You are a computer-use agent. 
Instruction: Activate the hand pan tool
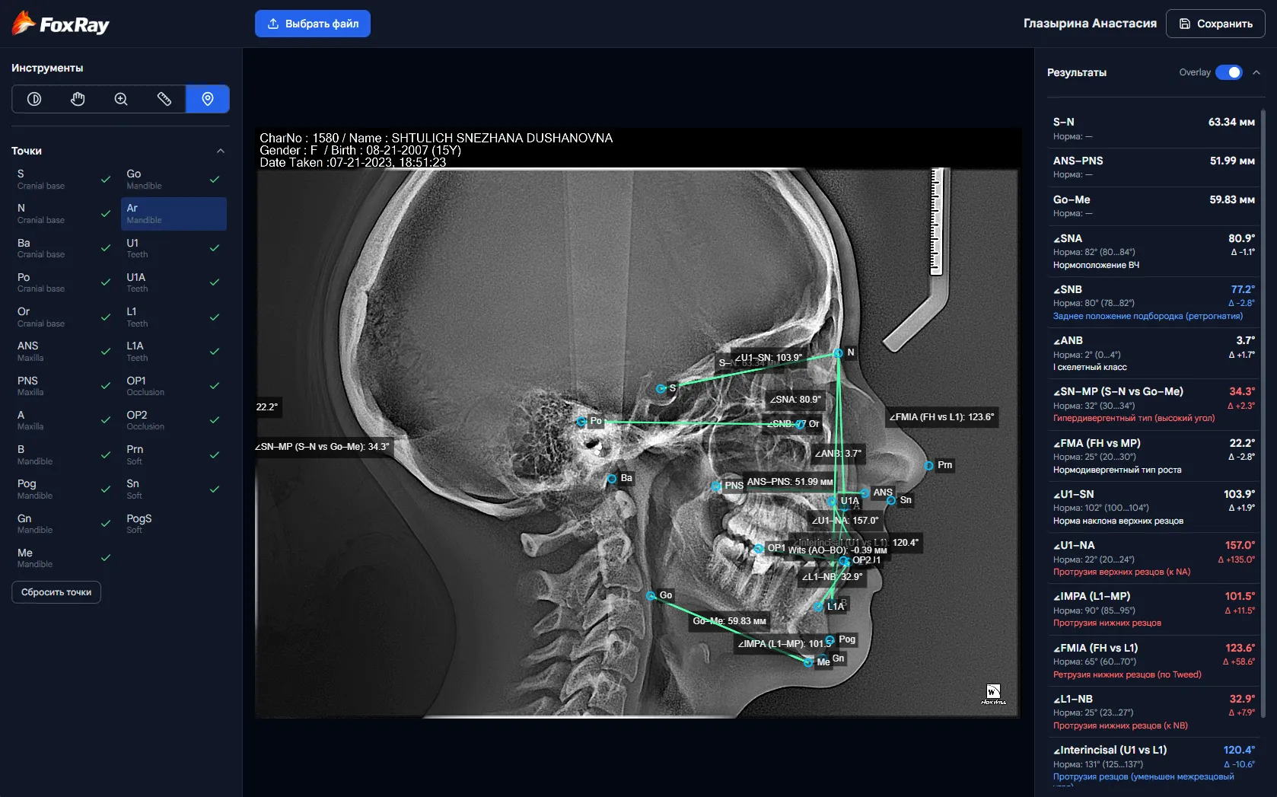point(78,99)
